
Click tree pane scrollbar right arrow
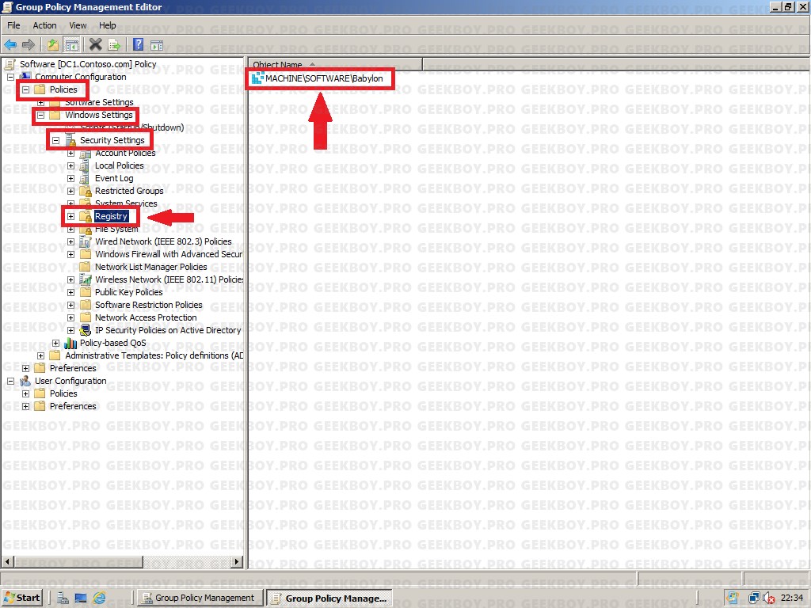pyautogui.click(x=237, y=561)
